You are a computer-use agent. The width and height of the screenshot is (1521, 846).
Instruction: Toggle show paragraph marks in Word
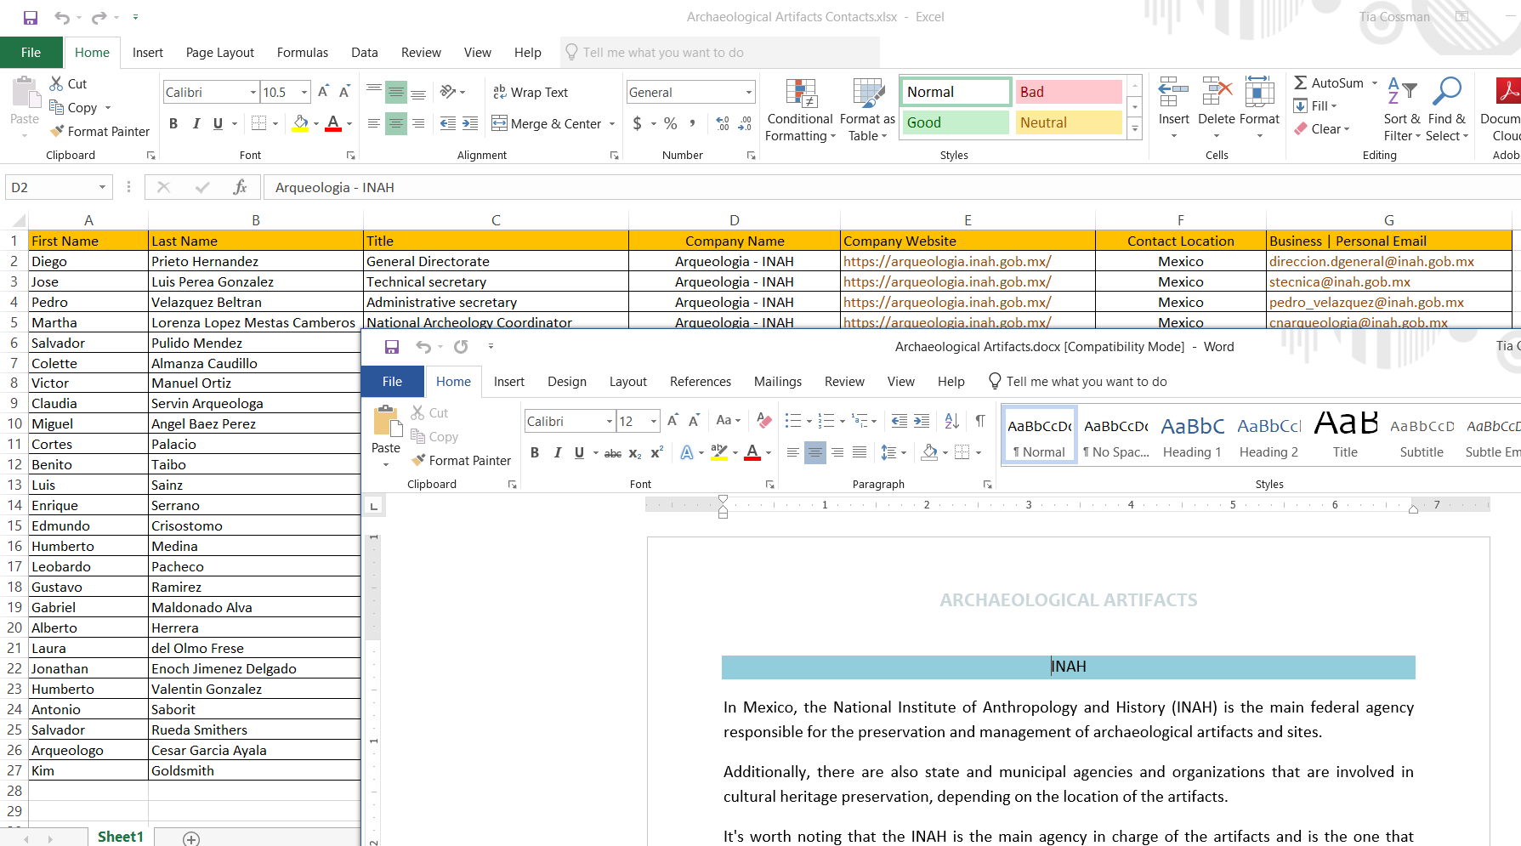coord(980,420)
